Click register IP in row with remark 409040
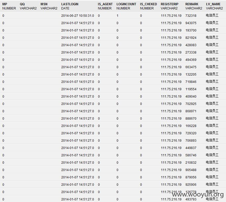This screenshot has height=202, width=226. tap(171, 97)
